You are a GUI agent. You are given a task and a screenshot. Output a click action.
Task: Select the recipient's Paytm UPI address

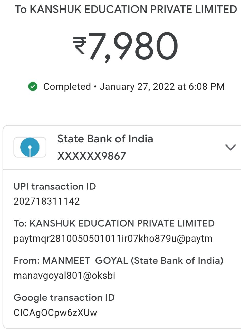113,239
